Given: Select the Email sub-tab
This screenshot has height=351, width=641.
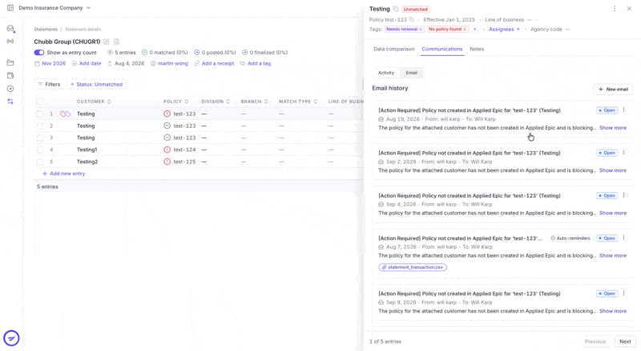Looking at the screenshot, I should coord(411,73).
